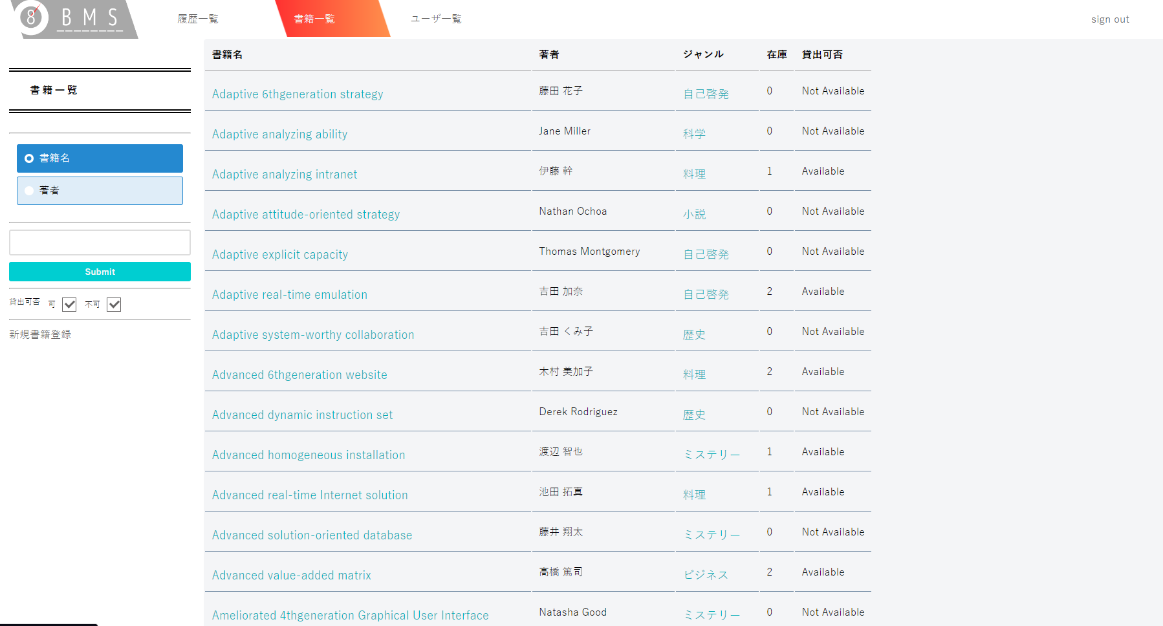The width and height of the screenshot is (1163, 626).
Task: Click Not Available status for Adaptive explicit capacity
Action: tap(833, 252)
